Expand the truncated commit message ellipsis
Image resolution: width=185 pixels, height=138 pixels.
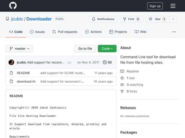point(69,63)
